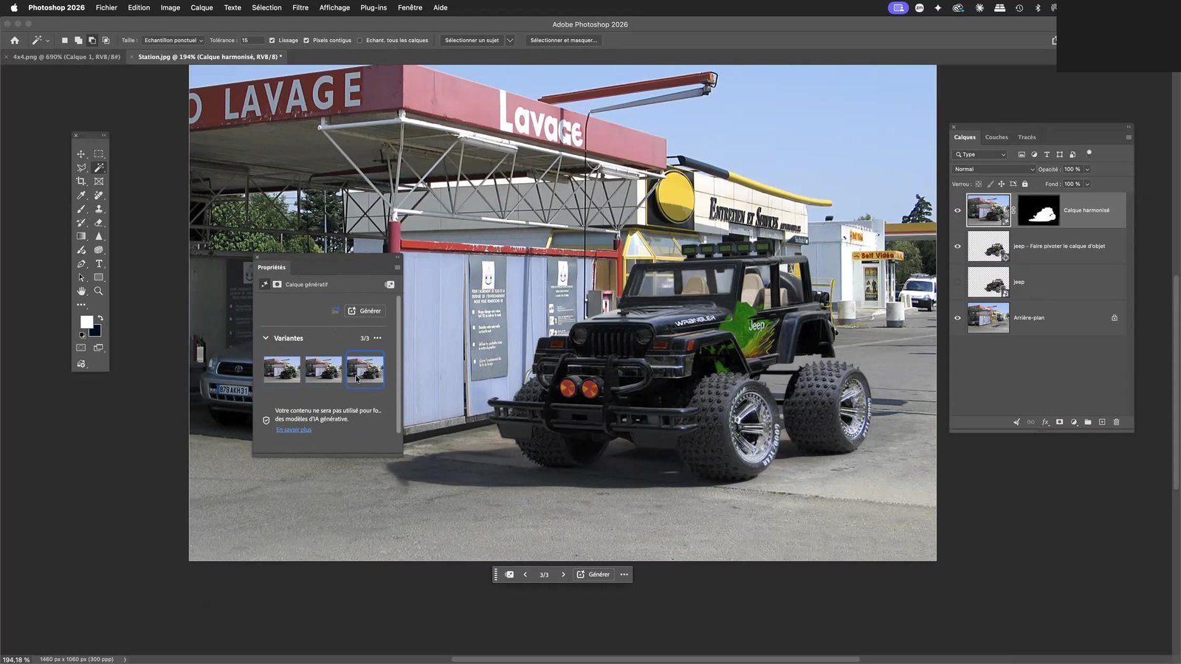Select the Gradient tool

(x=81, y=236)
